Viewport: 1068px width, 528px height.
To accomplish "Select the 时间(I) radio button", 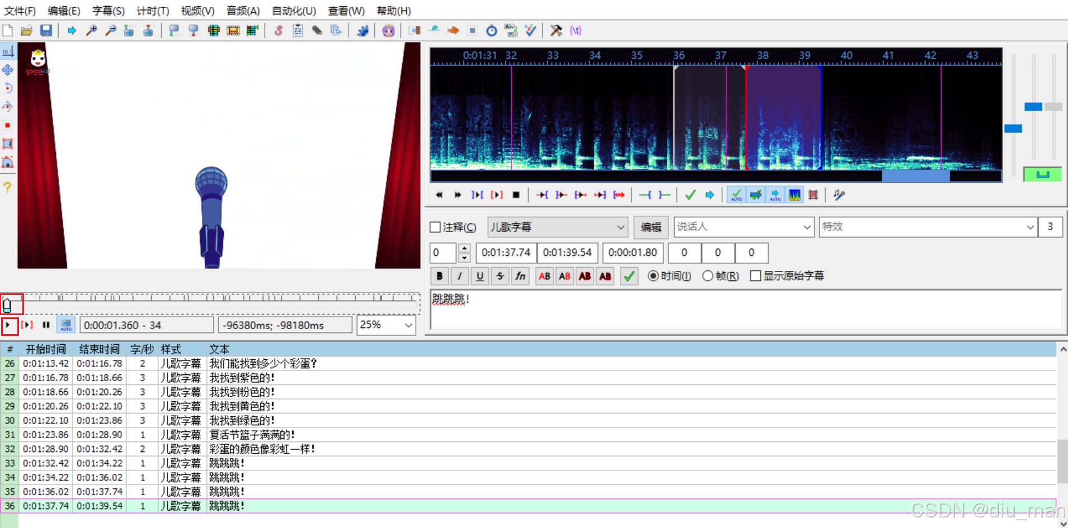I will (653, 276).
